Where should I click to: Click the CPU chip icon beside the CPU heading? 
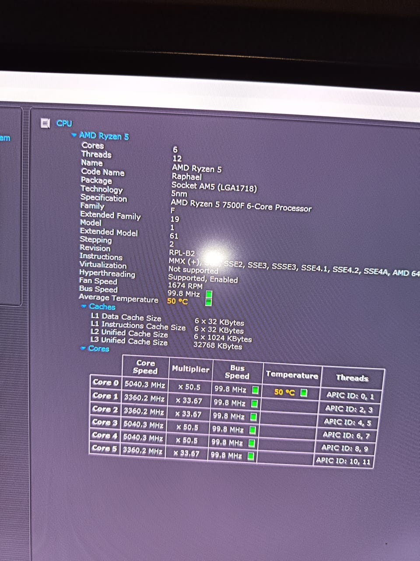tap(45, 123)
